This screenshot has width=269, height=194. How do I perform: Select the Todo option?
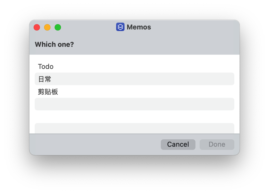134,66
